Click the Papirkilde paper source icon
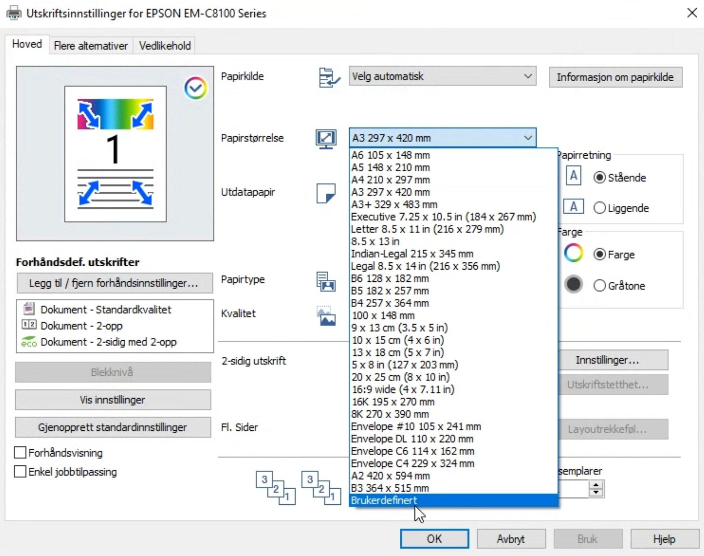Viewport: 704px width, 556px height. pos(329,77)
